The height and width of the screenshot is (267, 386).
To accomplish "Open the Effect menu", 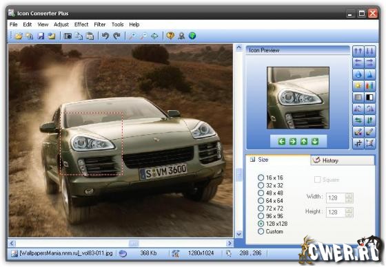I will pyautogui.click(x=81, y=24).
